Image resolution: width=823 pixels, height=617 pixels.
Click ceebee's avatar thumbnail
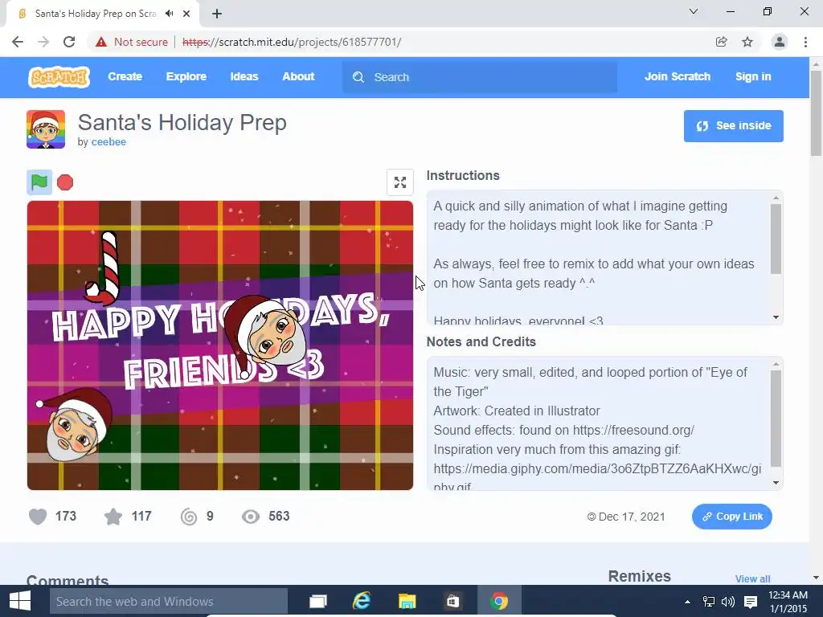coord(46,129)
